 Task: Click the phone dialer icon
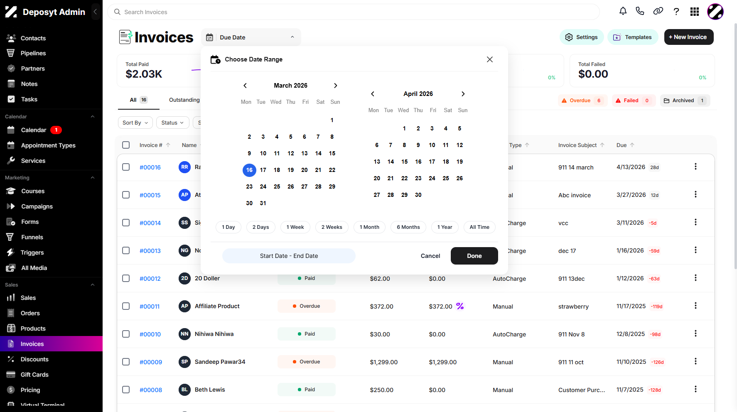click(640, 12)
